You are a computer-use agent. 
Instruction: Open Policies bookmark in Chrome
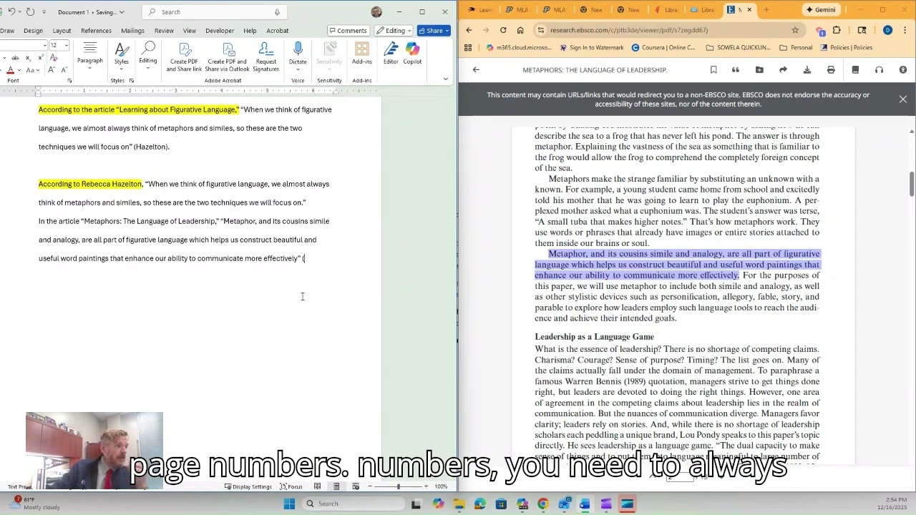tap(847, 48)
